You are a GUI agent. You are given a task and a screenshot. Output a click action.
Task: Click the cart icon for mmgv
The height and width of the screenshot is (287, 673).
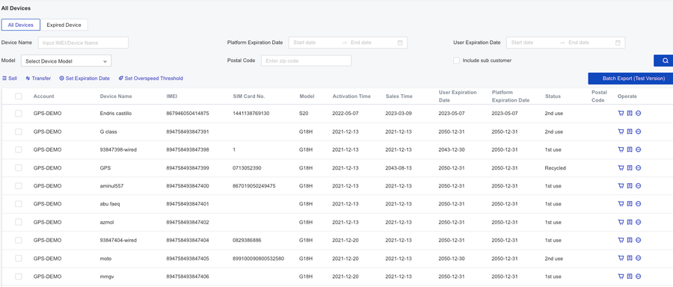621,277
